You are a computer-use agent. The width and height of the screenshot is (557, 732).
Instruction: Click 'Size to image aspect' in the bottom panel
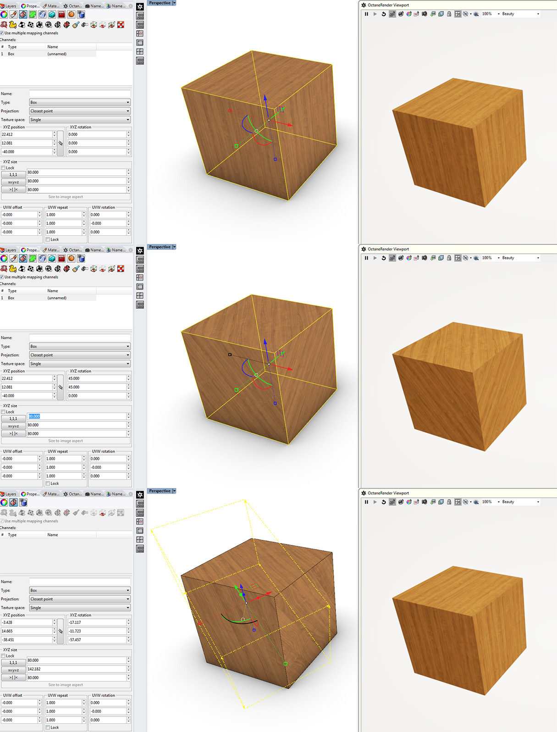(x=66, y=685)
